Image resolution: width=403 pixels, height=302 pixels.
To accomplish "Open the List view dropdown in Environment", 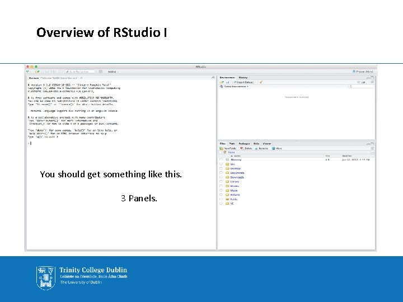I will pyautogui.click(x=362, y=82).
